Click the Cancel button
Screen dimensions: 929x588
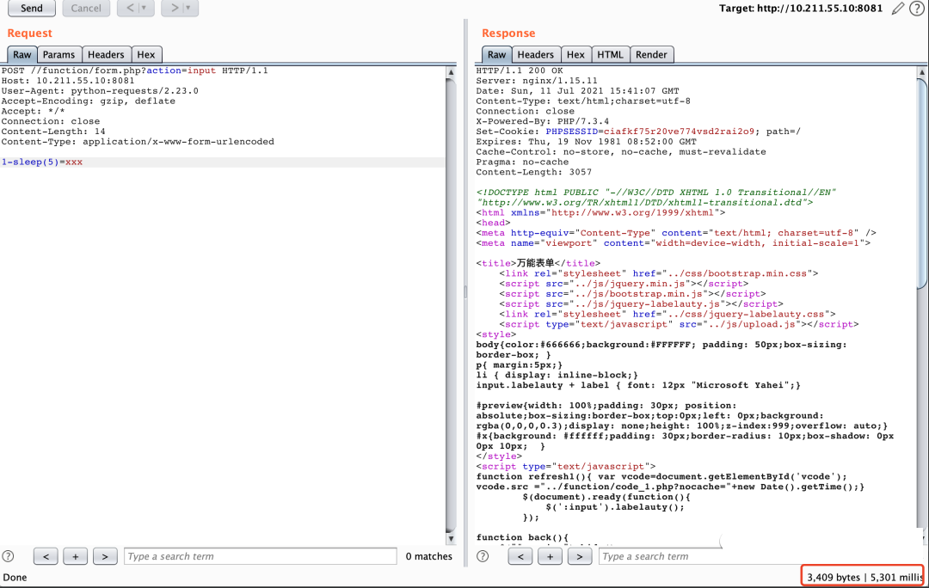[86, 9]
